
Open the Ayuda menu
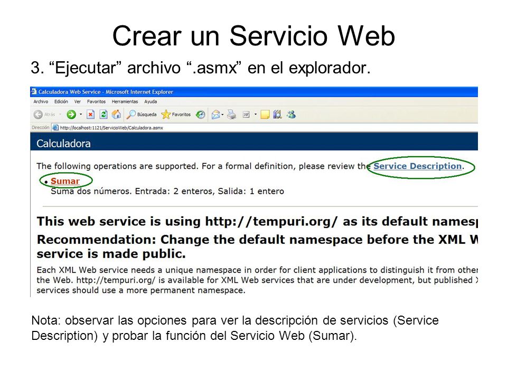click(151, 101)
